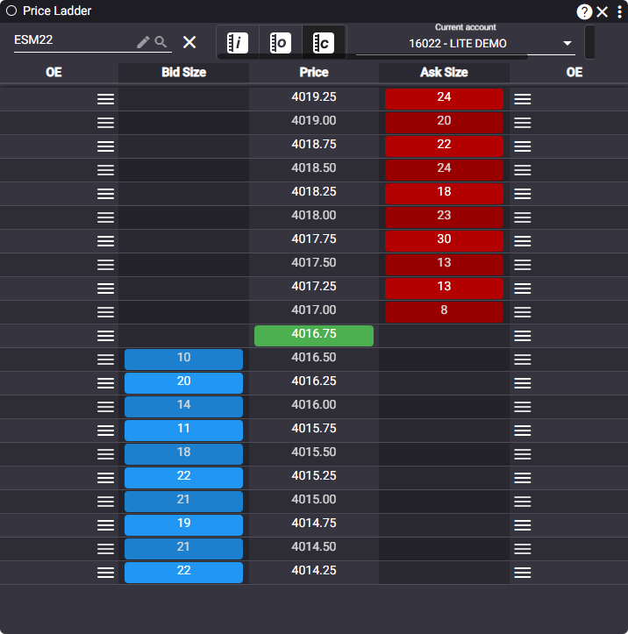Toggle the Price Ladder link circle
Viewport: 628px width, 634px height.
pos(11,11)
